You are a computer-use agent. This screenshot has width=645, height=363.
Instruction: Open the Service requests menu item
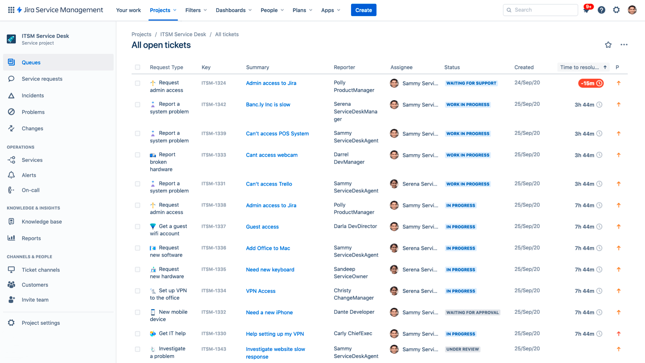point(42,79)
